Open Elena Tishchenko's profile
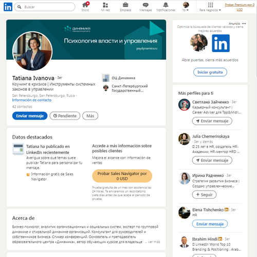Image resolution: width=257 pixels, height=257 pixels. click(208, 210)
